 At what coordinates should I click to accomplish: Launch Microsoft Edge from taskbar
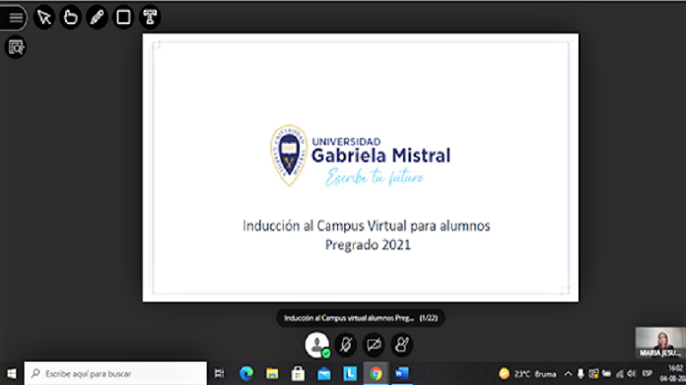pos(246,374)
